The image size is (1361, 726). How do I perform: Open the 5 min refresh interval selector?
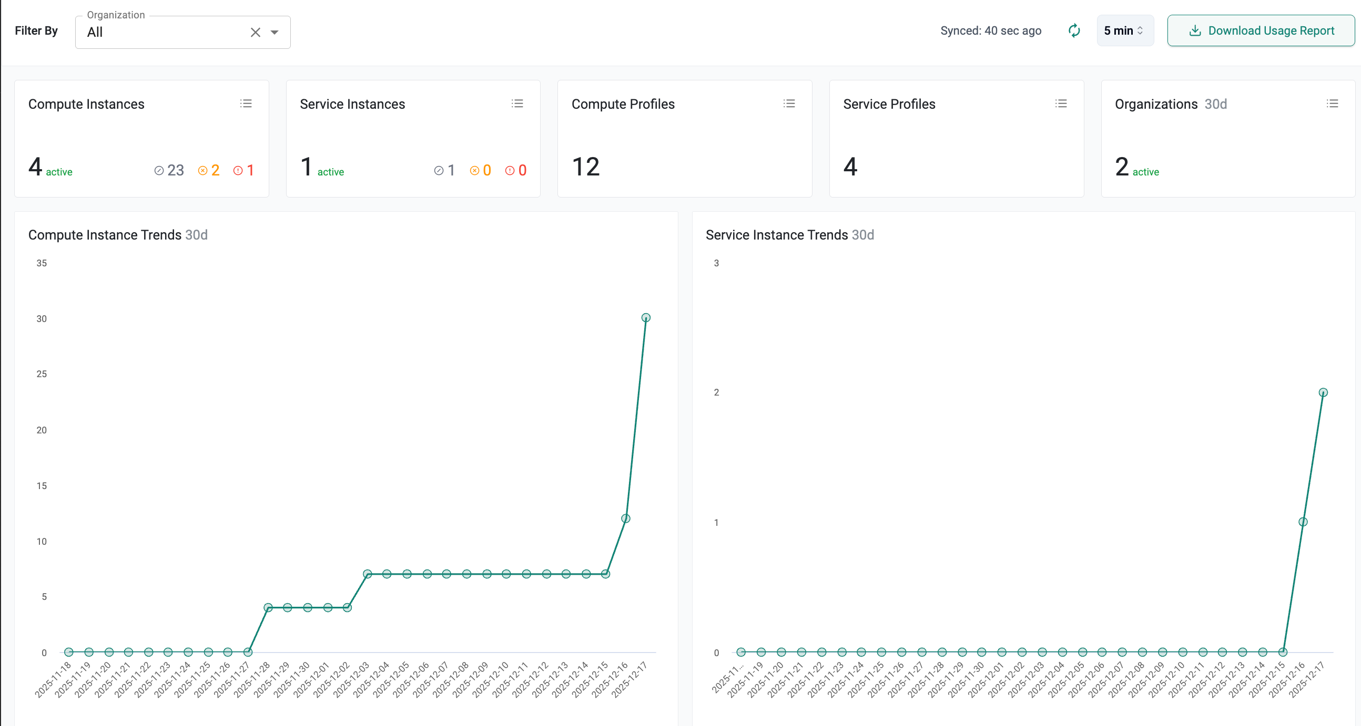(1124, 30)
